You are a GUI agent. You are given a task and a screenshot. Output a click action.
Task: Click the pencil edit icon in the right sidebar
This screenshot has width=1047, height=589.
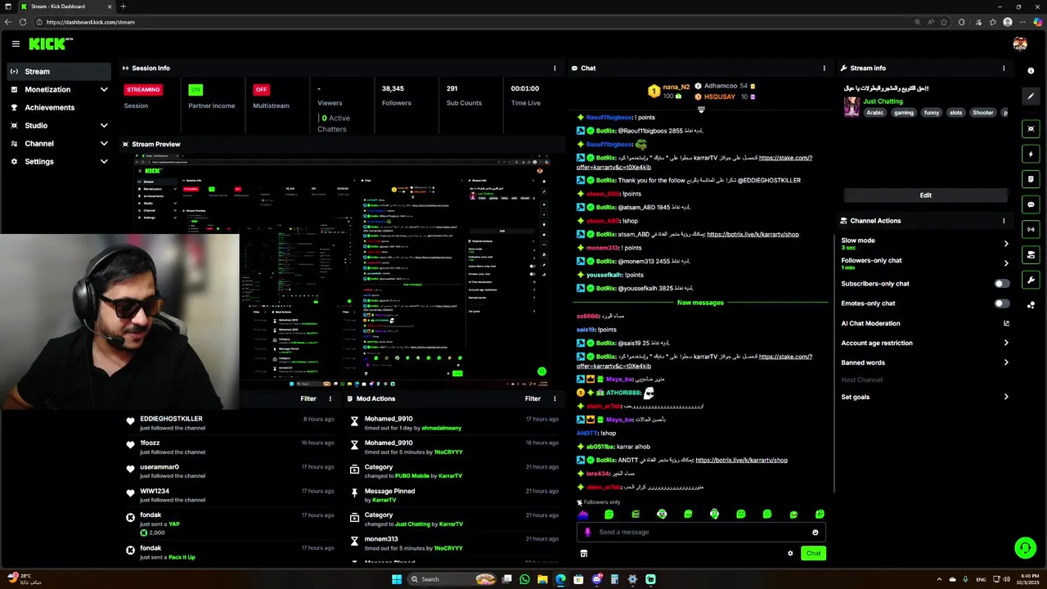point(1031,96)
